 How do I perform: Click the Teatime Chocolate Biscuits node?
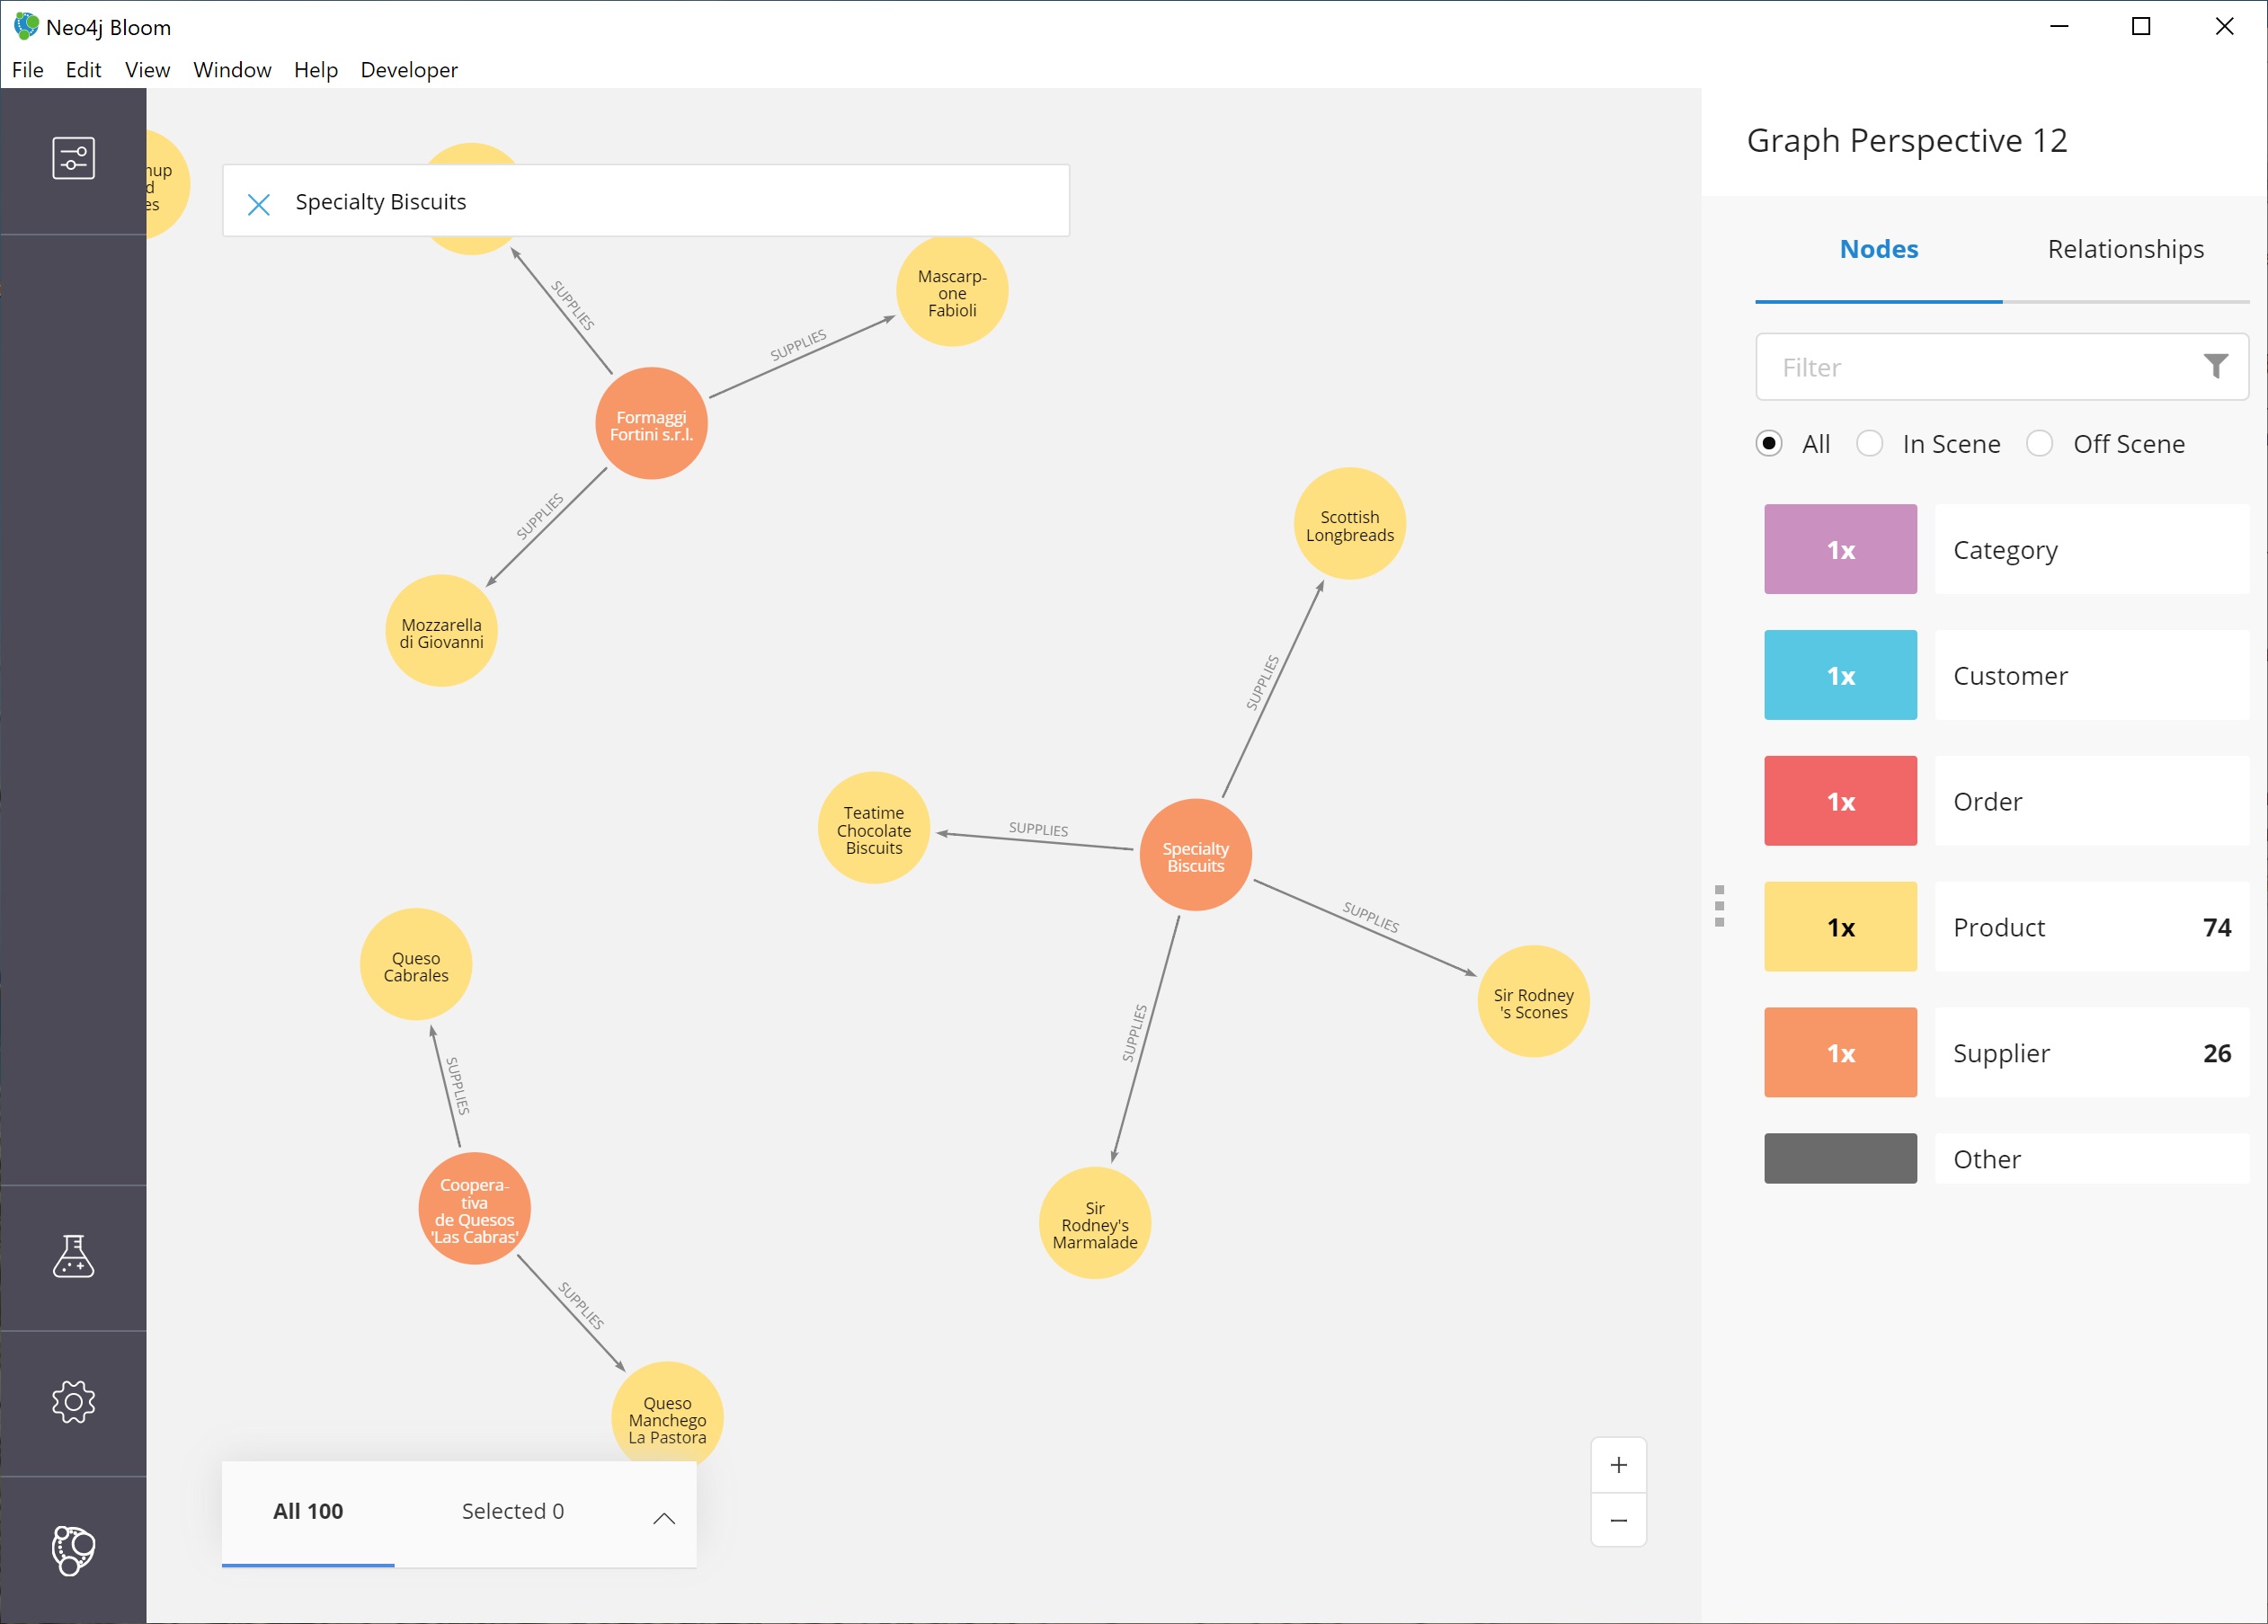(x=874, y=829)
